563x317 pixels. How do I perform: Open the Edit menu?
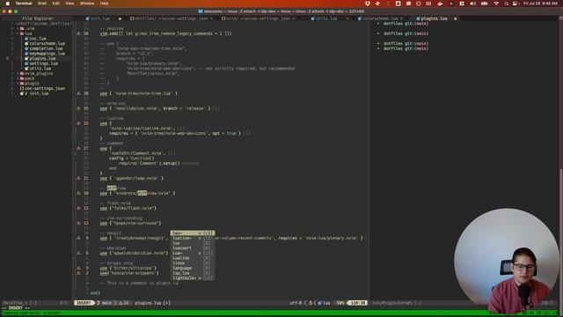pyautogui.click(x=56, y=4)
